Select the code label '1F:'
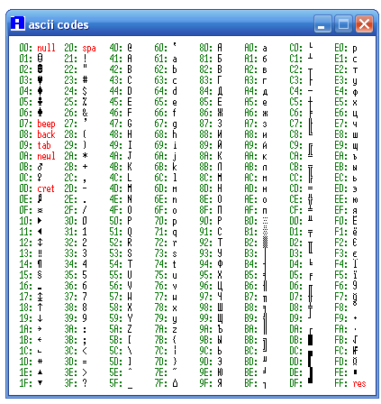The image size is (381, 404). (x=26, y=383)
